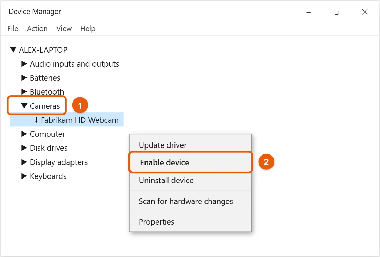This screenshot has height=257, width=380.
Task: Open the File menu
Action: pos(13,29)
